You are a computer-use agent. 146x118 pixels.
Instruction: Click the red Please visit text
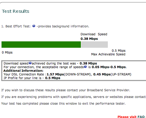pos(127,117)
